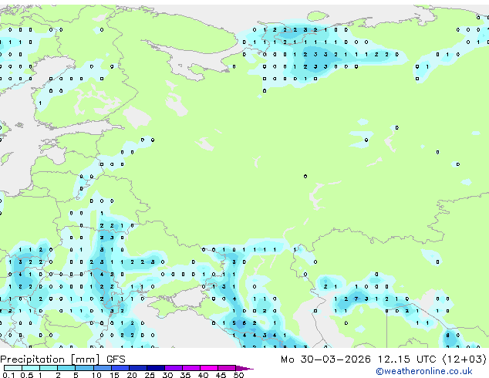This screenshot has width=489, height=378.
Task: Click the 50 legend scale label
Action: 238,375
